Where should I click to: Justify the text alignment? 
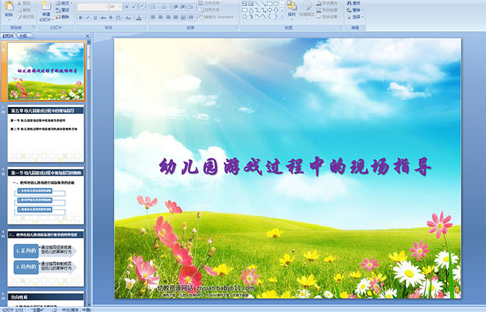tap(176, 17)
